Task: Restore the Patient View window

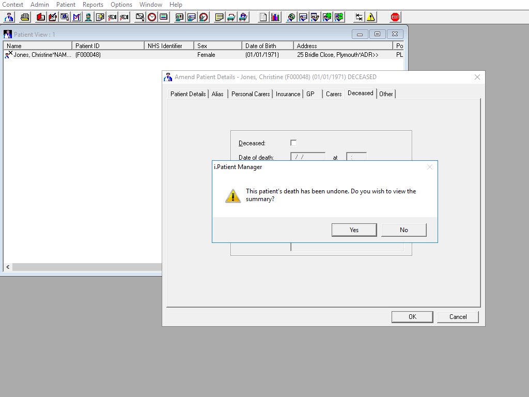Action: point(377,34)
